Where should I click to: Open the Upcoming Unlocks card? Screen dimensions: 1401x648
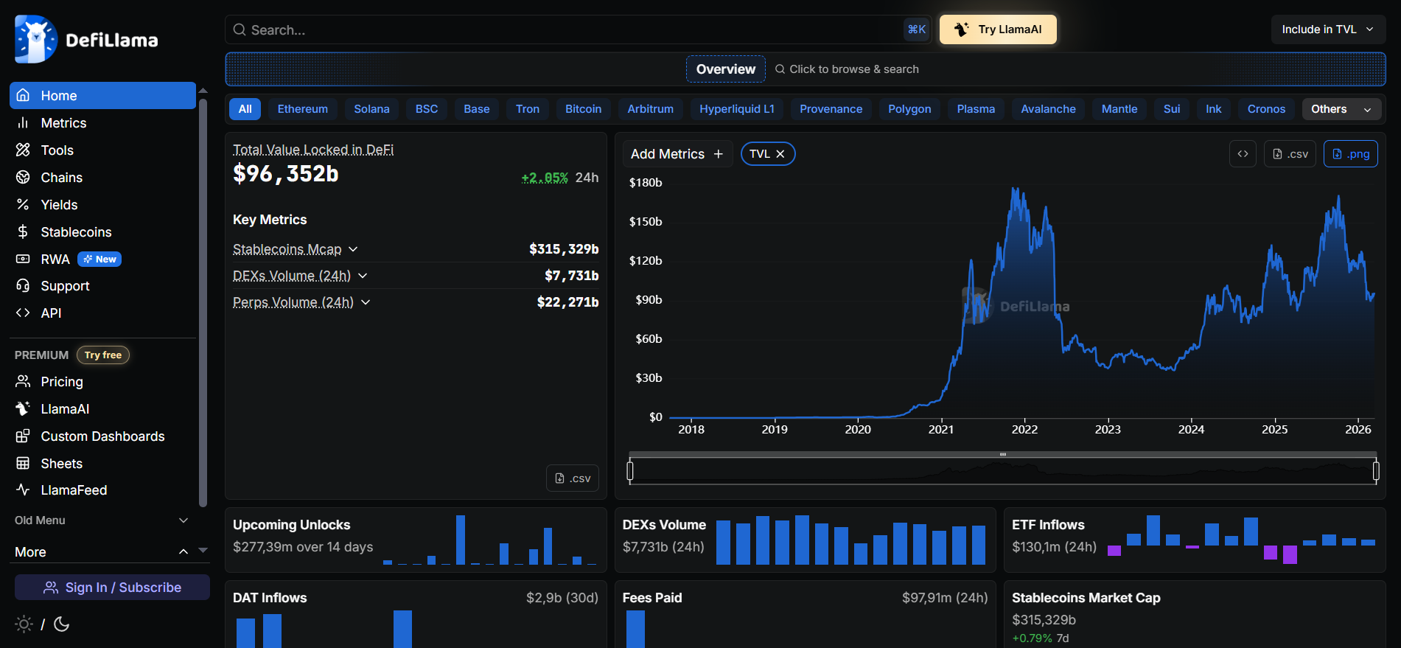pyautogui.click(x=416, y=540)
